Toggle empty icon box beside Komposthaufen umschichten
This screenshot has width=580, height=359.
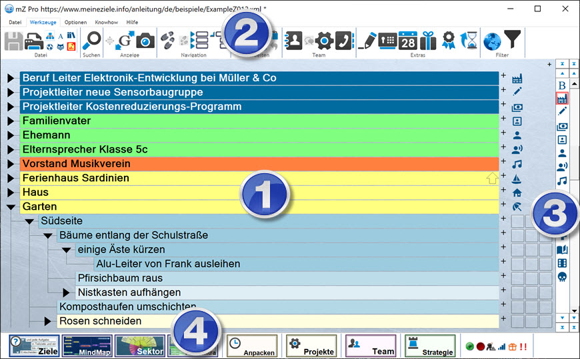(517, 307)
